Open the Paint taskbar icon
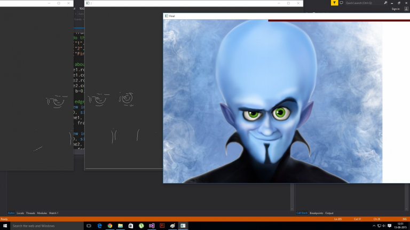Viewport: 410px width, 230px height. tap(172, 226)
